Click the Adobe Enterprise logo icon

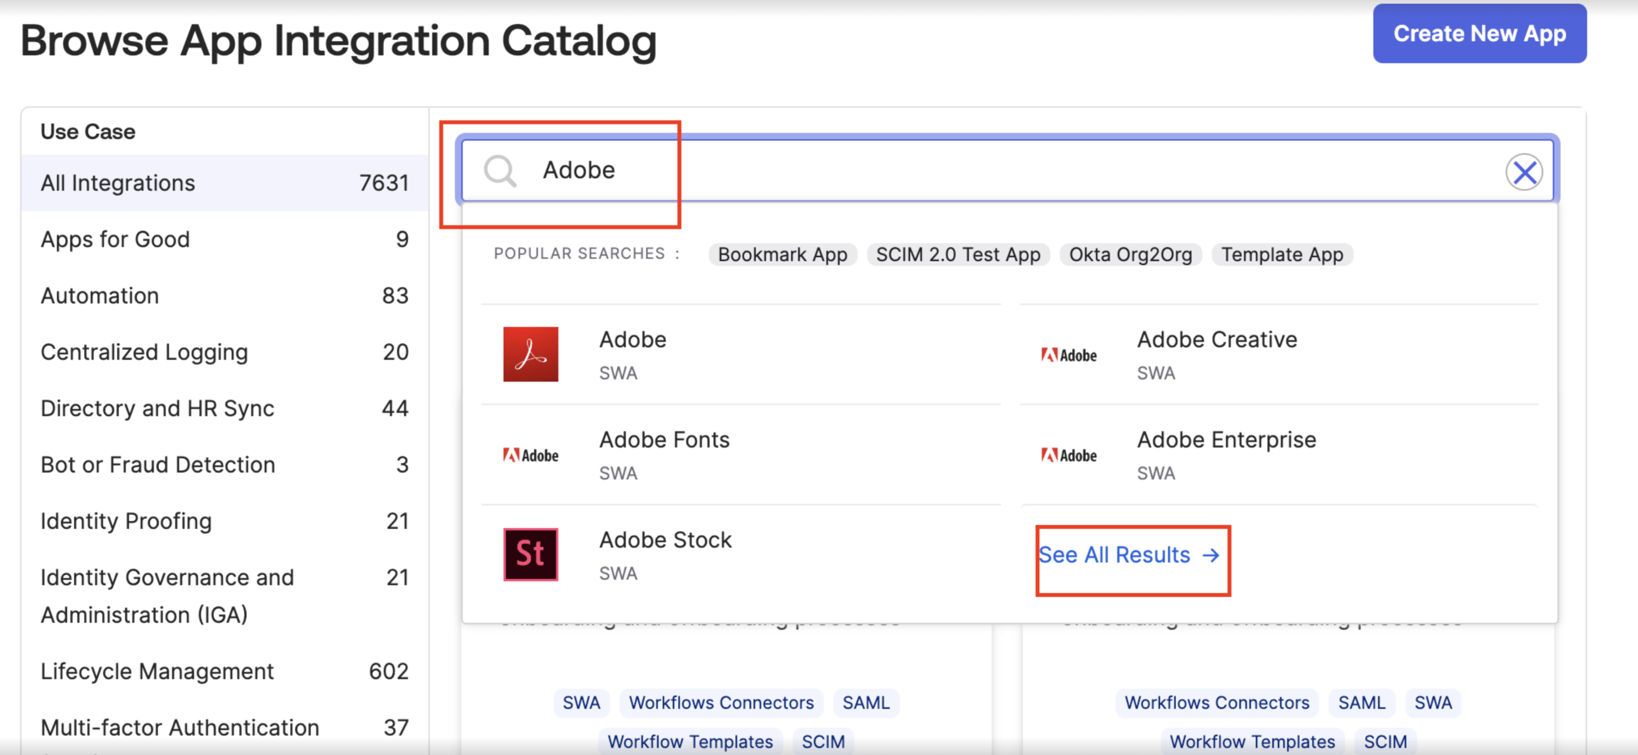point(1069,455)
